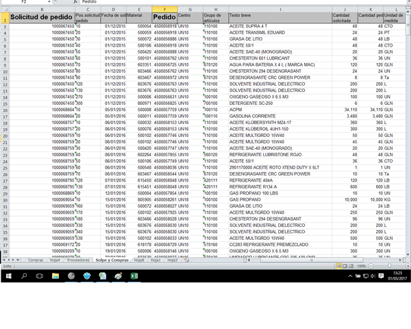
Task: Click the formula bar showing Pedido
Action: tap(206, 2)
